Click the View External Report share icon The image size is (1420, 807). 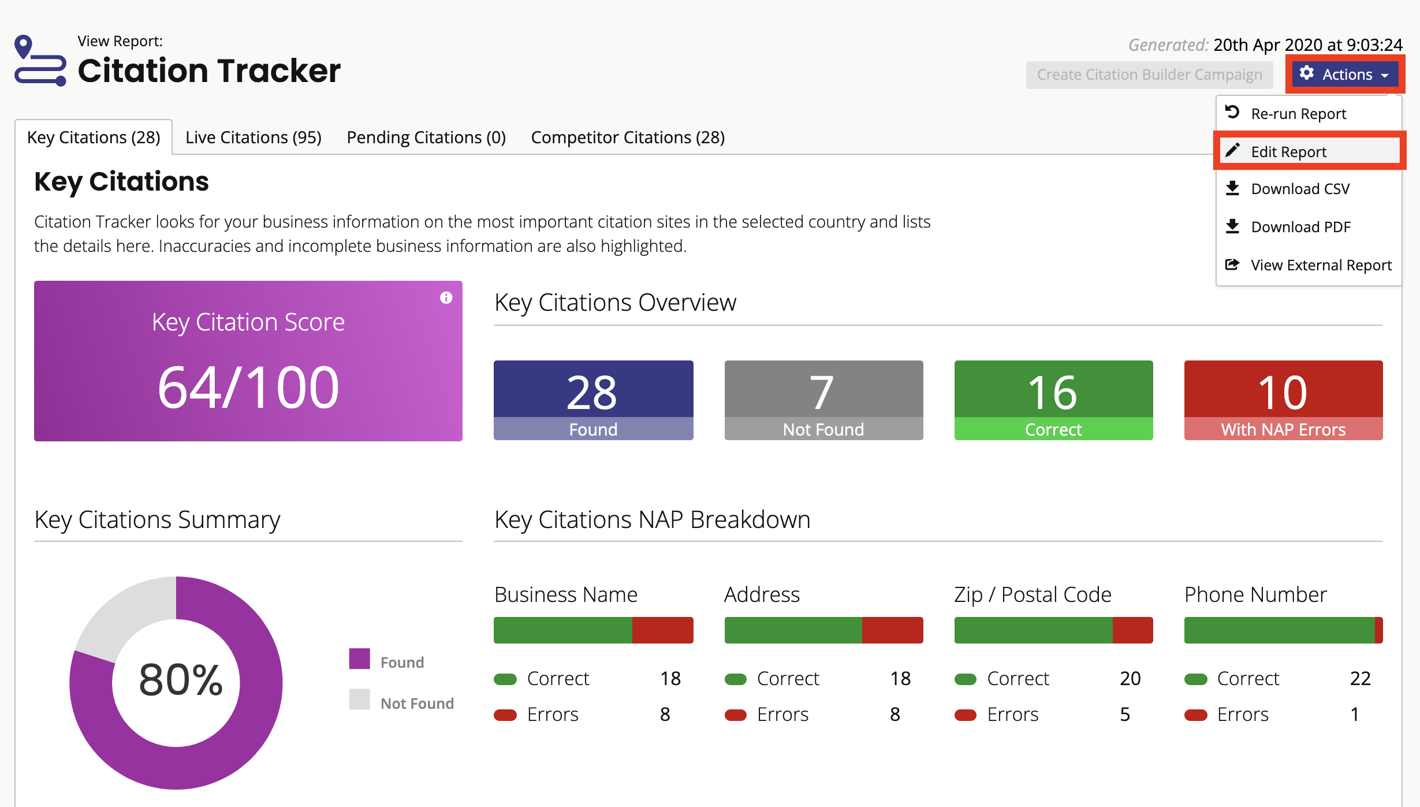(1232, 264)
